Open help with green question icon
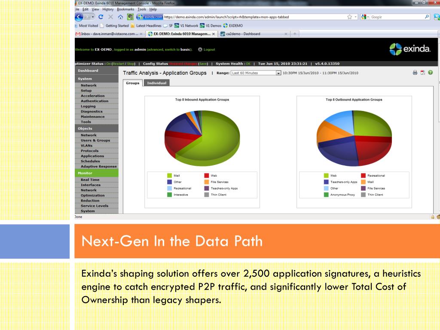Screen dimensions: 440x330 coord(431,73)
